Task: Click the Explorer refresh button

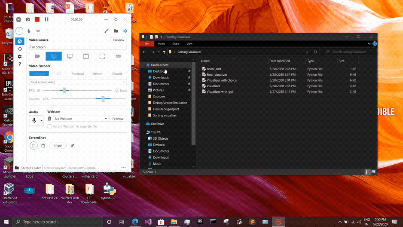Action: (315, 52)
